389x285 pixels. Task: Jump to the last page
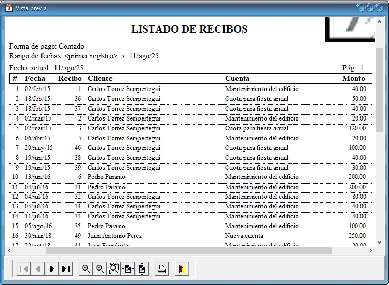tap(65, 268)
